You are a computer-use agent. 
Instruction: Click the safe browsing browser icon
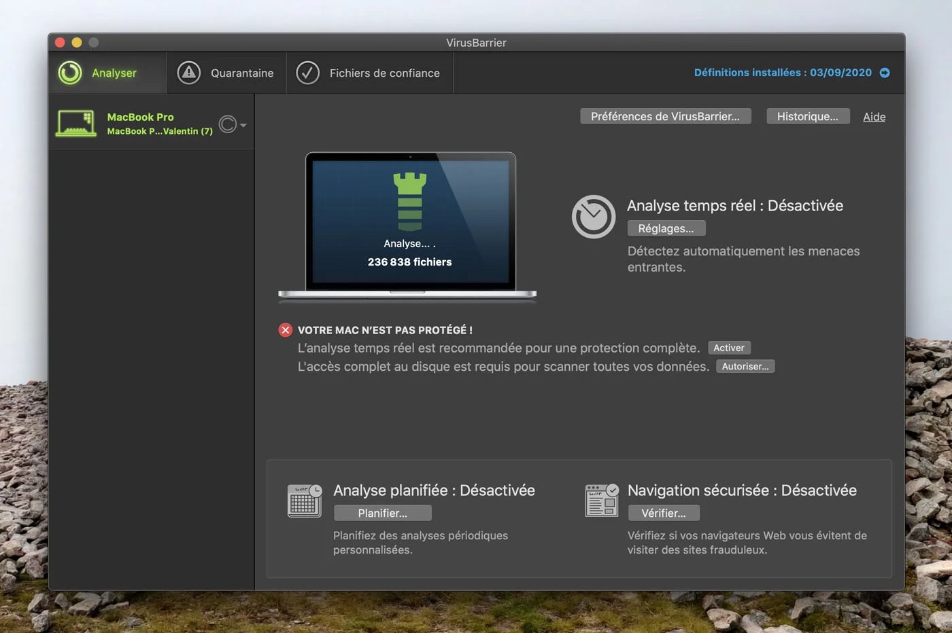pos(602,501)
